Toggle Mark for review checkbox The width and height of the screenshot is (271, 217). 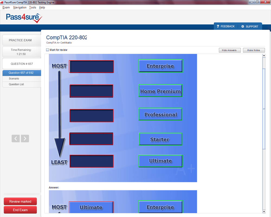pyautogui.click(x=47, y=50)
